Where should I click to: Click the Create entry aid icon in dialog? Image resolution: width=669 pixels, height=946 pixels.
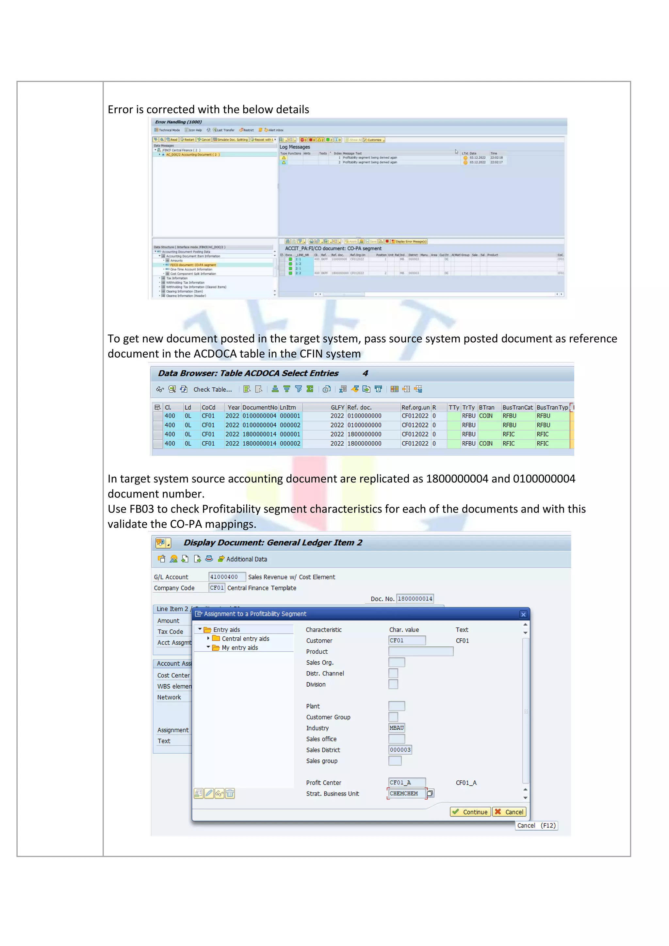199,793
